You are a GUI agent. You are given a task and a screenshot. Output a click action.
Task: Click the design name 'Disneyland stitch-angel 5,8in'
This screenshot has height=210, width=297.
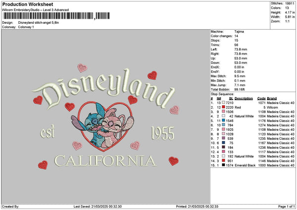[39, 23]
